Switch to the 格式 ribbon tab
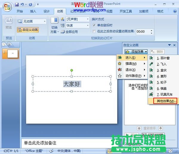Screen dimensions: 179x154 (x=160, y=11)
